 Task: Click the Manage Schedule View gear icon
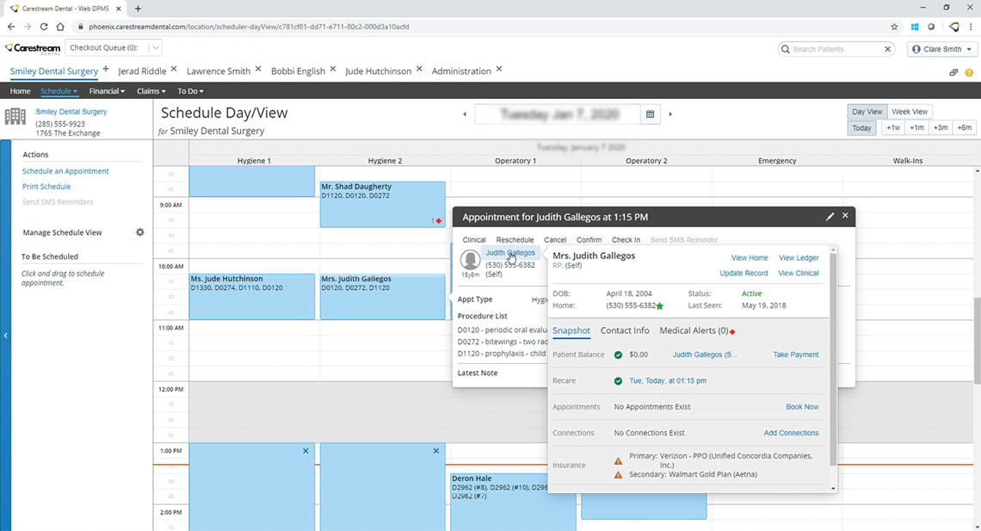140,232
